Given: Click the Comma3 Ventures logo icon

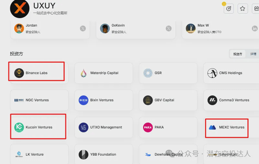Looking at the screenshot, I should (x=212, y=100).
